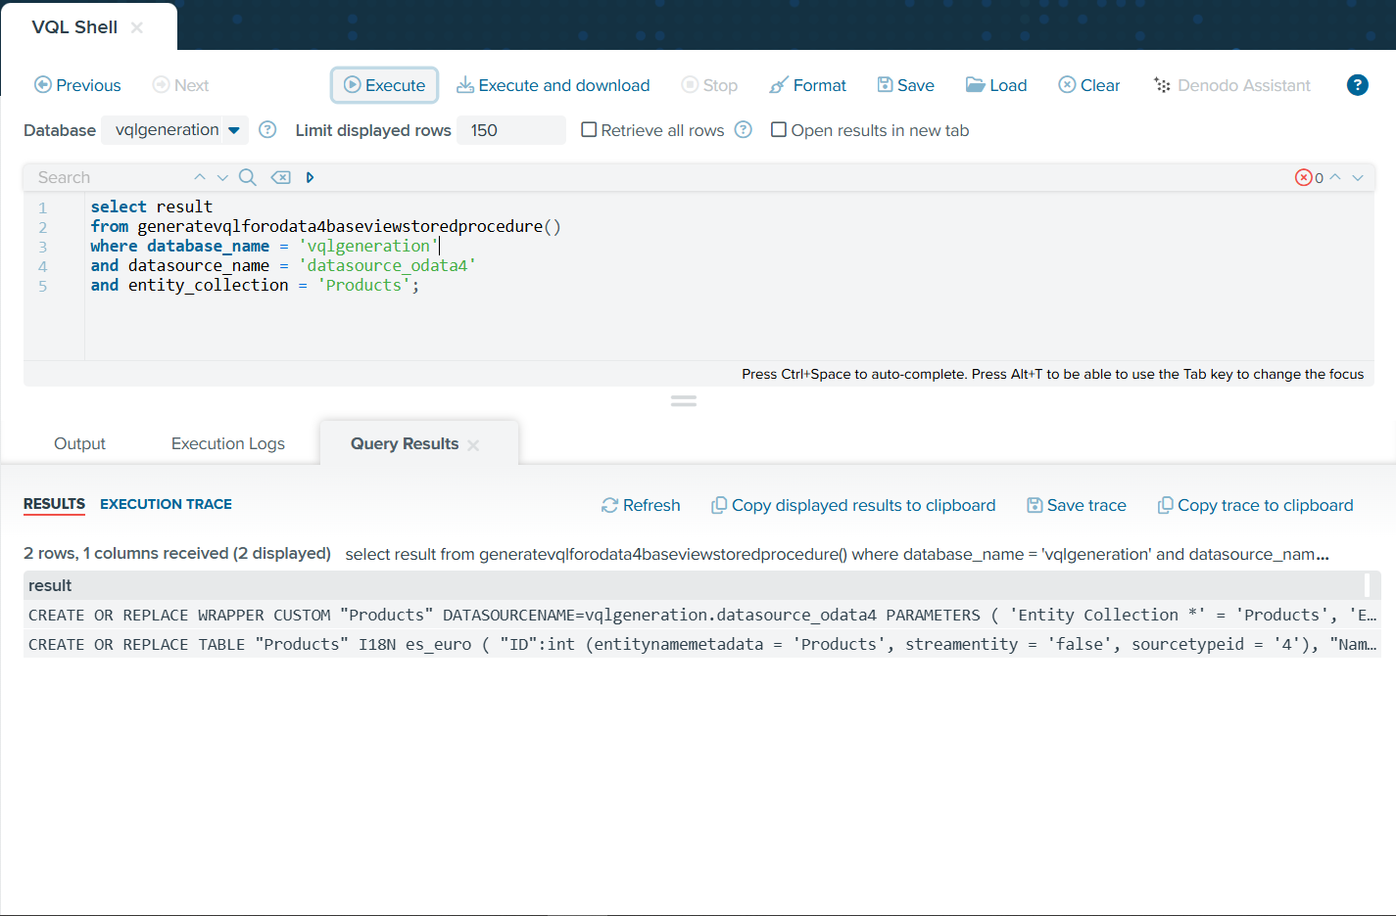Click the executed query summary text
The width and height of the screenshot is (1396, 916).
click(837, 554)
